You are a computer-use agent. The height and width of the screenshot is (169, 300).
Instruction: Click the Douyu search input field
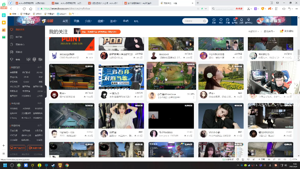(193, 21)
